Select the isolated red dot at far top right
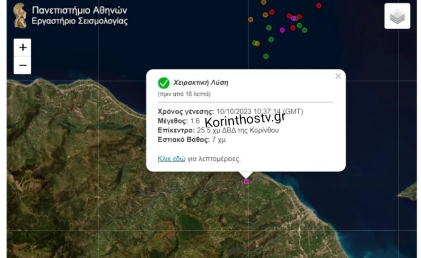 [x=318, y=5]
